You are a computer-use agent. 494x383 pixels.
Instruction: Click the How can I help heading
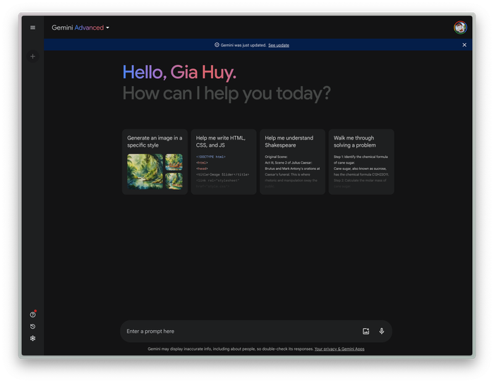point(227,94)
